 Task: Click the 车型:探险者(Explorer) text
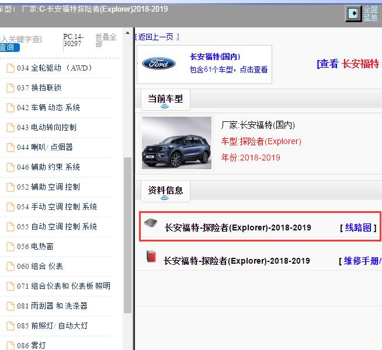click(x=261, y=141)
